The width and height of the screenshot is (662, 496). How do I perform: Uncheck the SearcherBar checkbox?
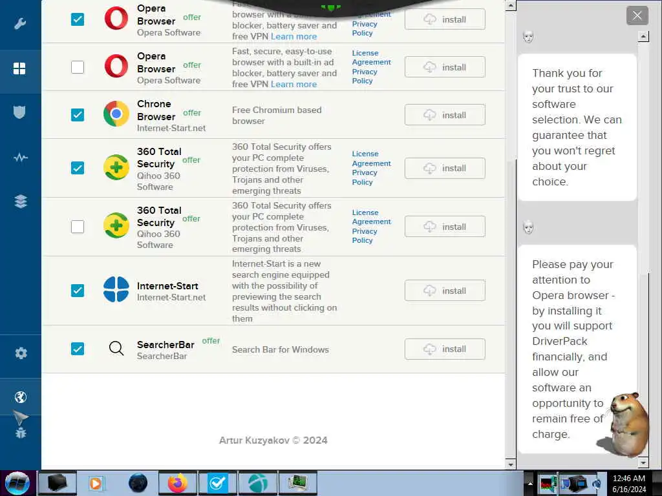point(78,349)
